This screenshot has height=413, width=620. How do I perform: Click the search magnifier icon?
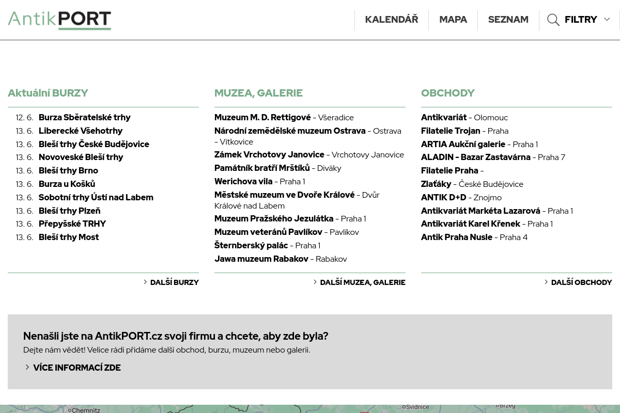pyautogui.click(x=553, y=20)
